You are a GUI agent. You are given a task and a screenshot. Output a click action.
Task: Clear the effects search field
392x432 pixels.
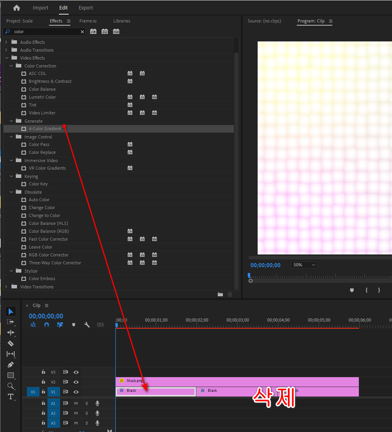click(x=82, y=32)
